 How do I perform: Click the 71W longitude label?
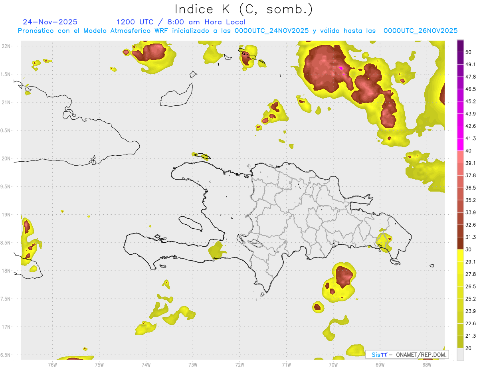286,364
